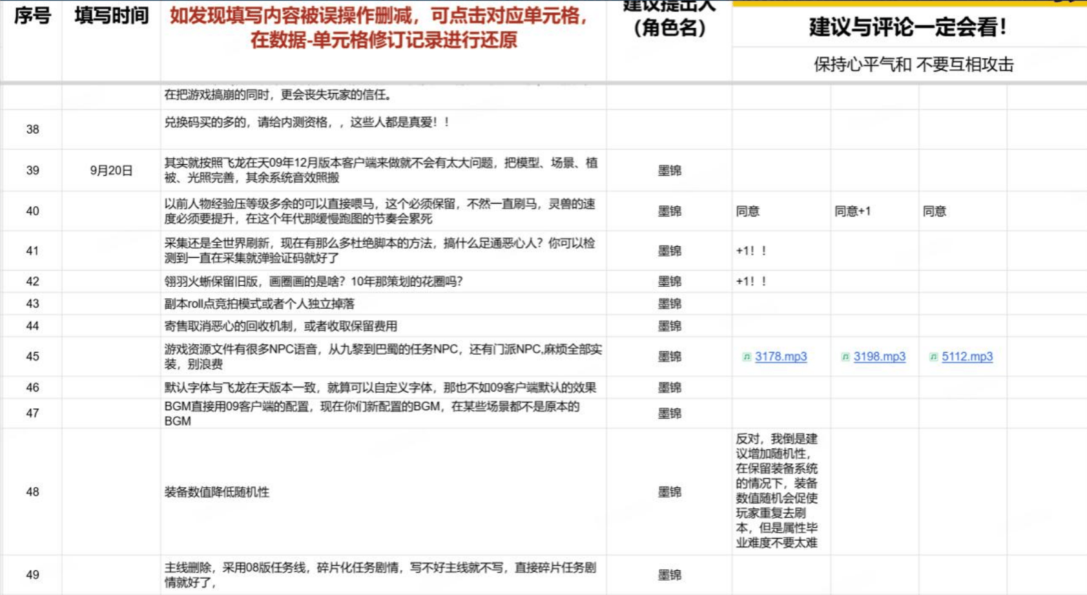Select row number 43 cell
Image resolution: width=1087 pixels, height=595 pixels.
tap(32, 304)
